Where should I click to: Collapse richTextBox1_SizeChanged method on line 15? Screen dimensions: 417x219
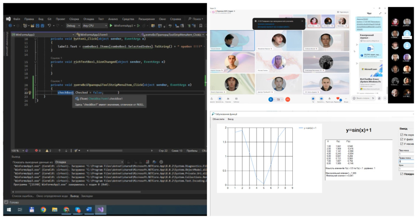pos(35,62)
